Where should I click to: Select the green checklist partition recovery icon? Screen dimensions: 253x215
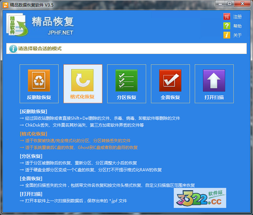(126, 80)
